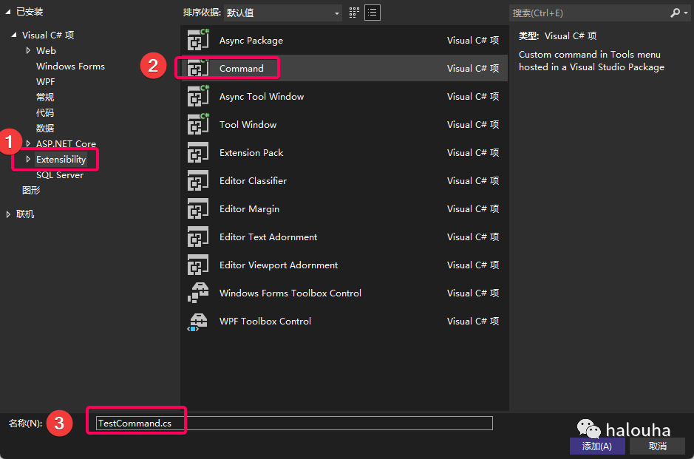Select the Async Tool Window name

(x=262, y=97)
